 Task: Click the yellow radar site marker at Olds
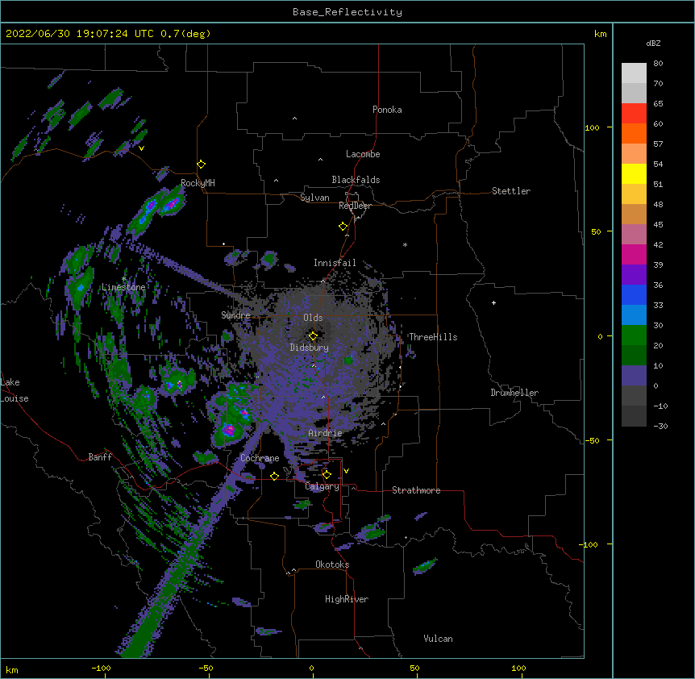tap(313, 336)
